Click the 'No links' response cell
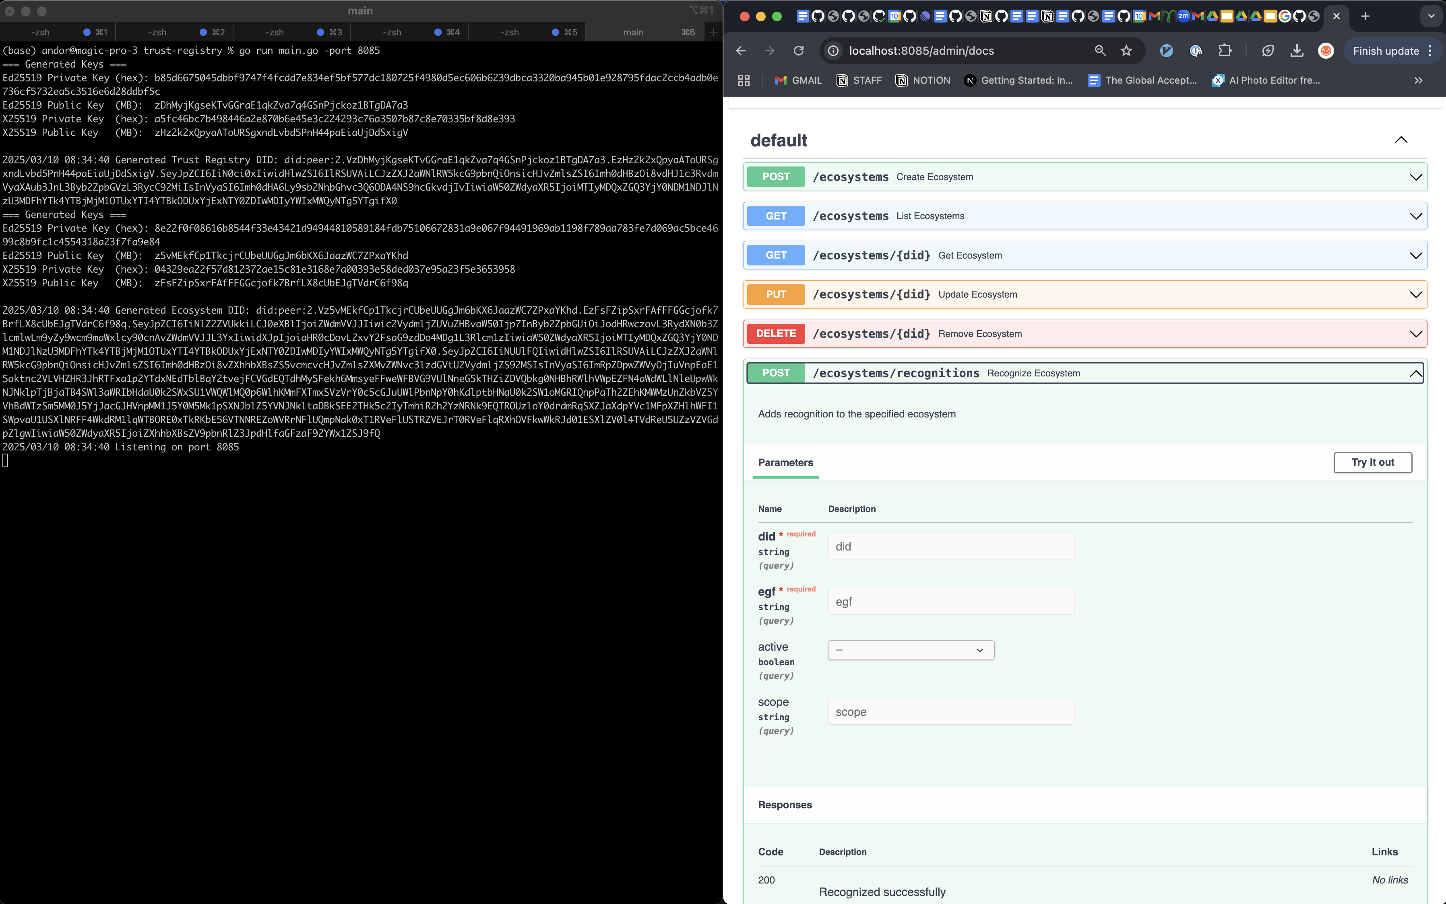The height and width of the screenshot is (904, 1446). 1390,880
